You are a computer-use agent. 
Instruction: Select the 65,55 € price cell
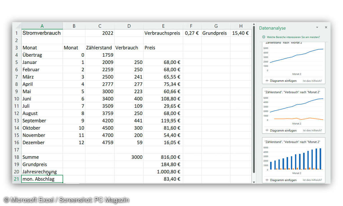(163, 77)
